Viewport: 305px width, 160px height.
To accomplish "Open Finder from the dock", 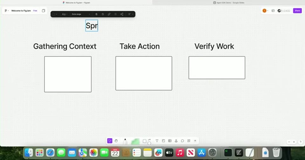I will [29, 153].
